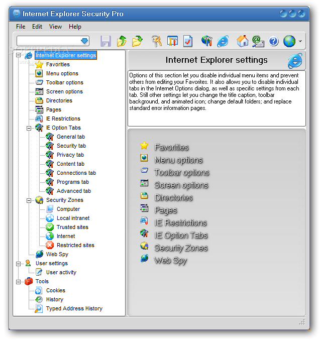This screenshot has height=340, width=320.
Task: Click the window with tools toolbar icon
Action: [x=172, y=41]
